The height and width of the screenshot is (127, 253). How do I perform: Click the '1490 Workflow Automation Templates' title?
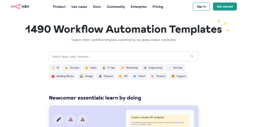[124, 29]
